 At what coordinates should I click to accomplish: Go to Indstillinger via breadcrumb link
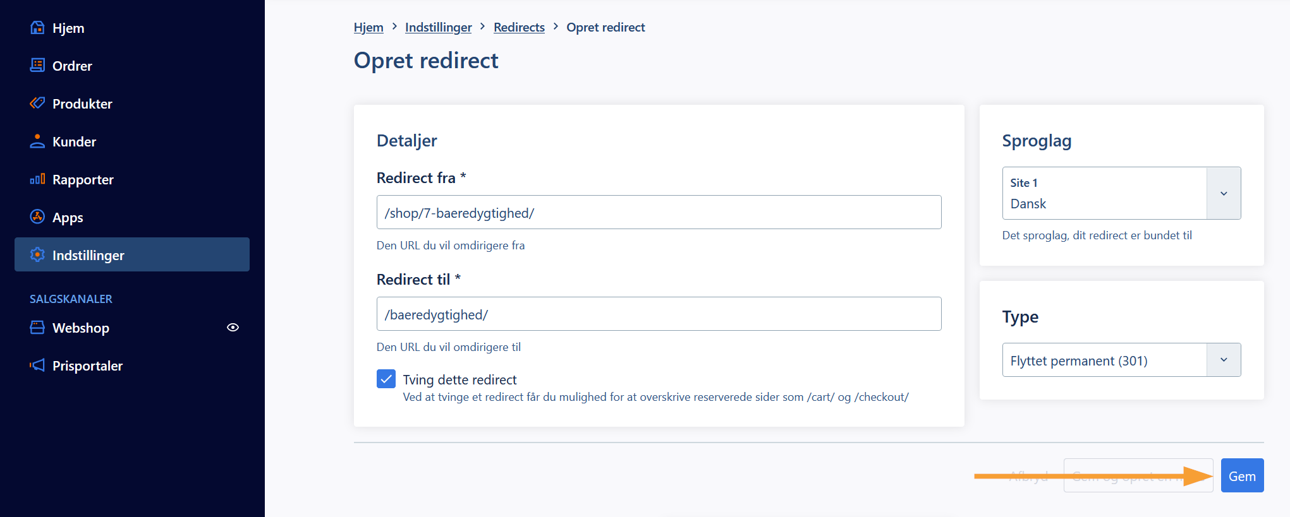(438, 27)
